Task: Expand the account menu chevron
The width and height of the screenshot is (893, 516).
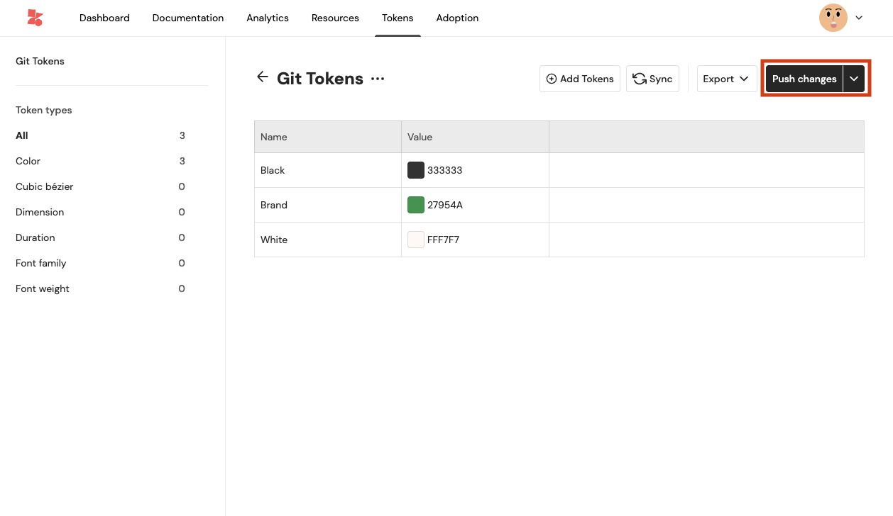Action: pos(859,18)
